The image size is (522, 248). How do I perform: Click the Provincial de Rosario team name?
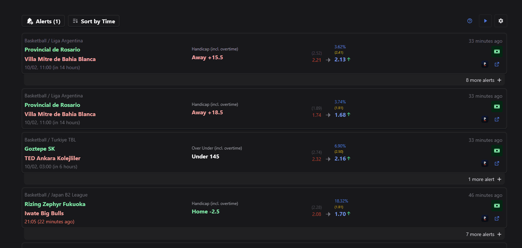point(52,50)
